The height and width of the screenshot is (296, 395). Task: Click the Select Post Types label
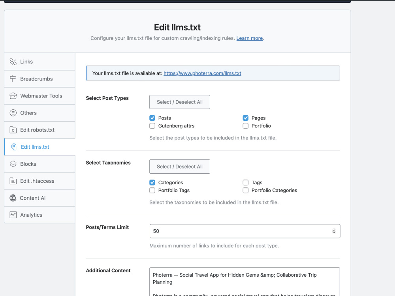[107, 98]
